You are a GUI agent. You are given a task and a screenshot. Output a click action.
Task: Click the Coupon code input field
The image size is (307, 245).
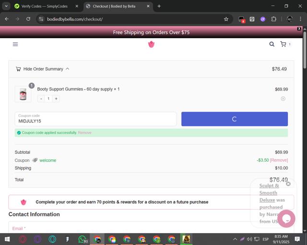point(95,119)
